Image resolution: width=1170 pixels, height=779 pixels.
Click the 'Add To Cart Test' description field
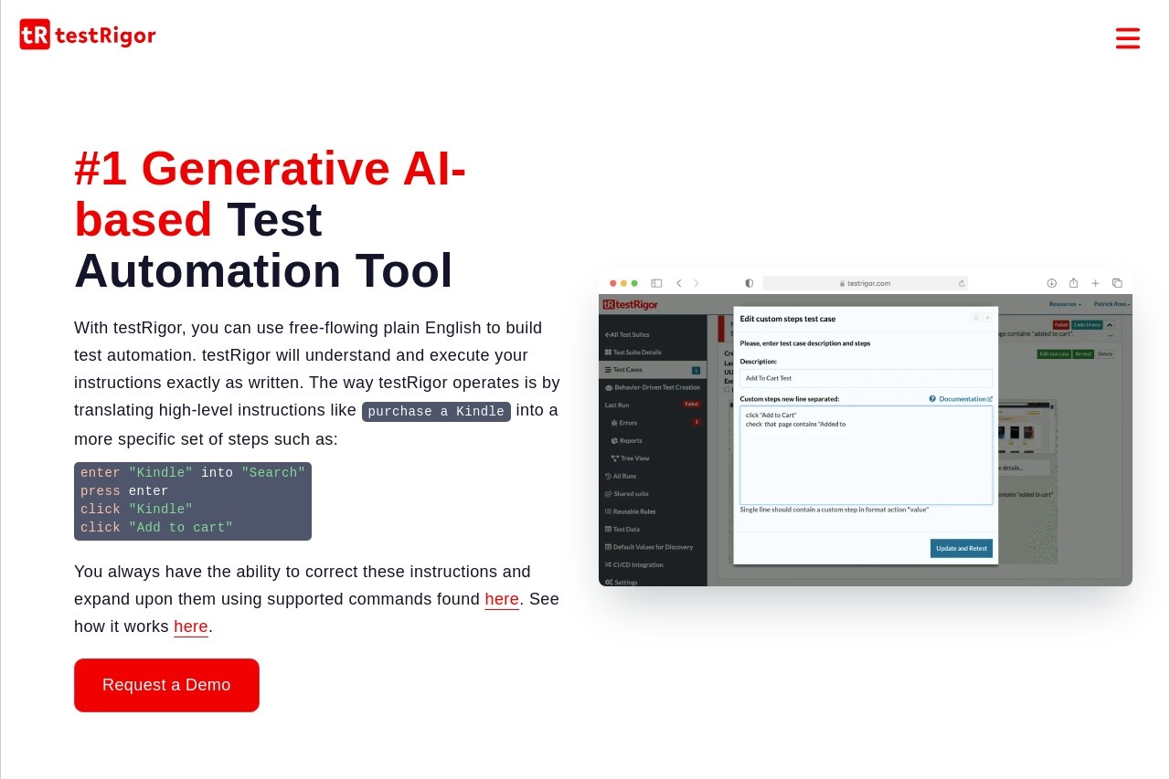(866, 378)
